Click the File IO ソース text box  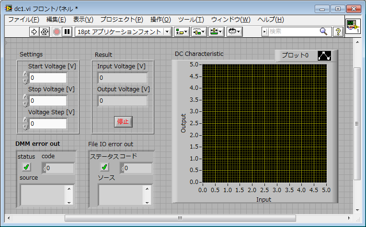click(121, 195)
